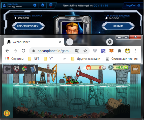Image resolution: width=144 pixels, height=120 pixels.
Task: Select the OceanPlanet tab
Action: [34, 42]
